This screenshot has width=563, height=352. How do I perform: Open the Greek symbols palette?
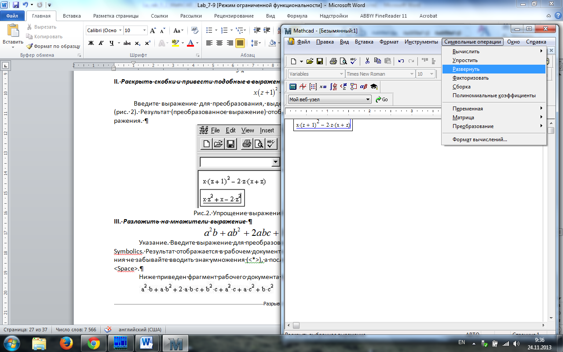pos(364,86)
